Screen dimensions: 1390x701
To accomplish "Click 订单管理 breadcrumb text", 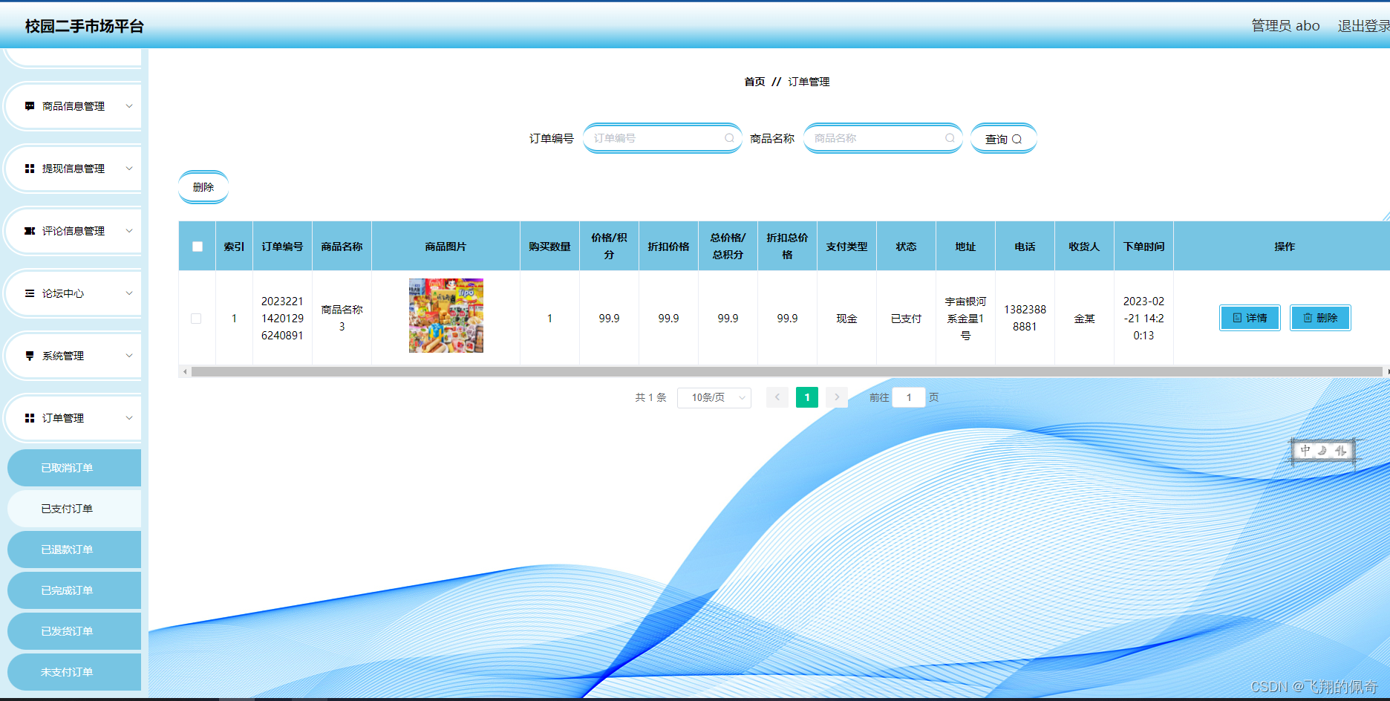I will tap(809, 82).
